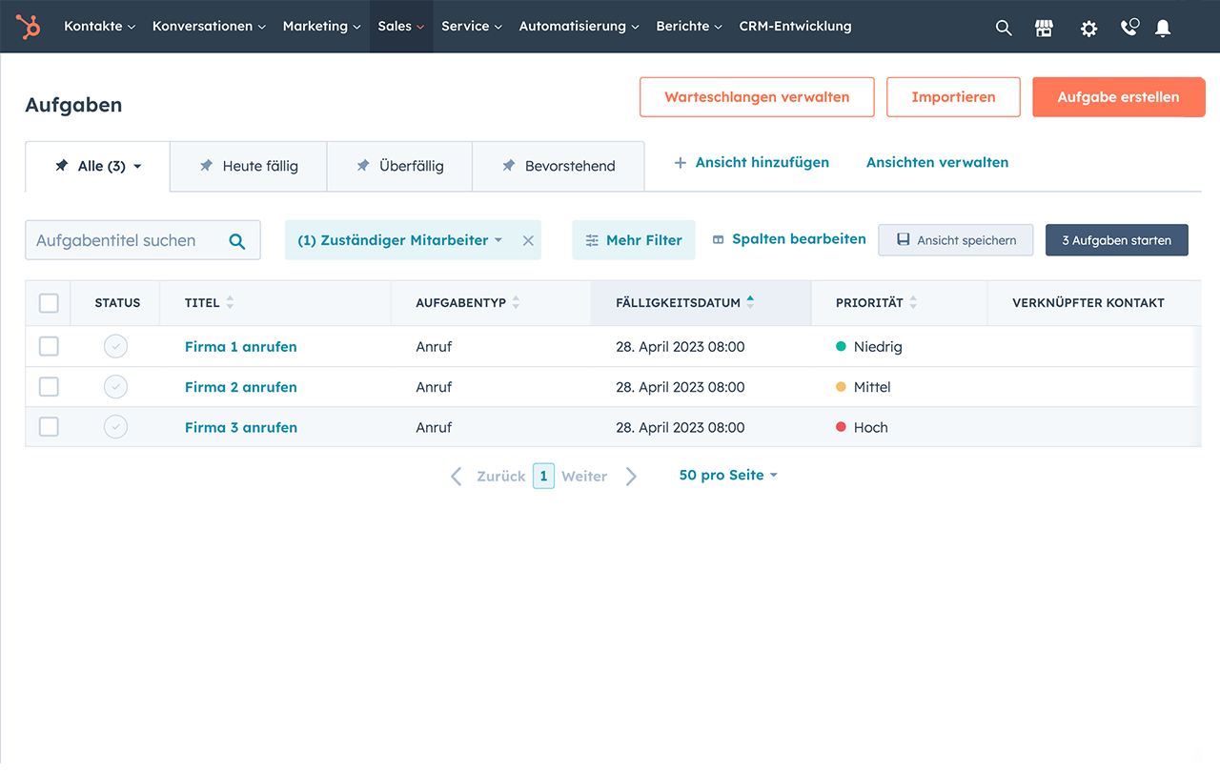The height and width of the screenshot is (775, 1220).
Task: Click the Status column header
Action: 117,303
